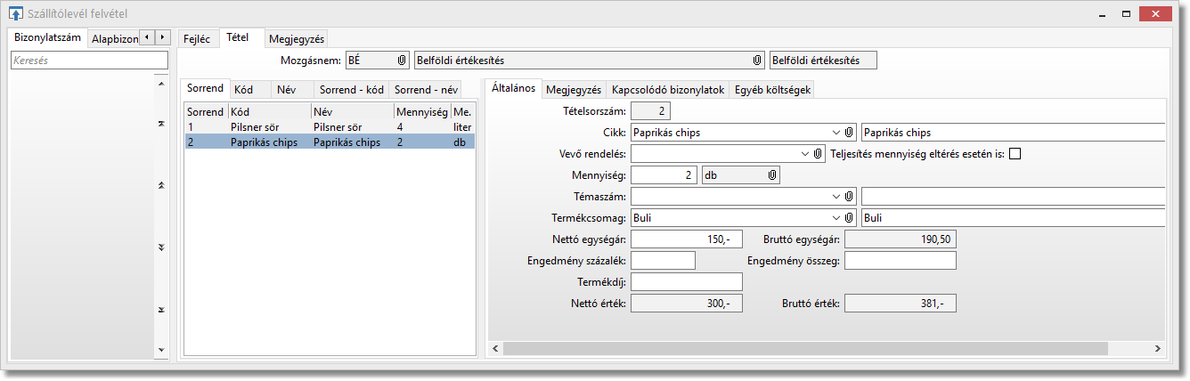Screen dimensions: 1190x381
Task: Click the paperclip icon beside Vevő rendelés
Action: coord(819,154)
